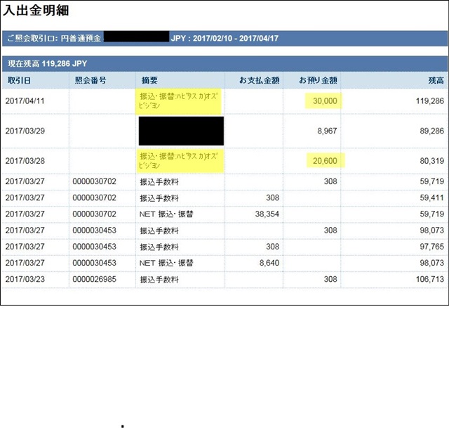Click 0000030453 in the 97,765 balance row

94,247
